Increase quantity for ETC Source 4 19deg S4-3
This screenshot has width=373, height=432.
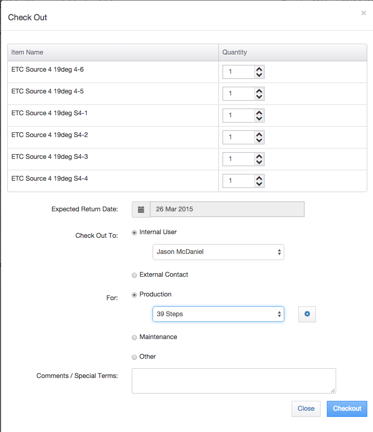(x=259, y=156)
